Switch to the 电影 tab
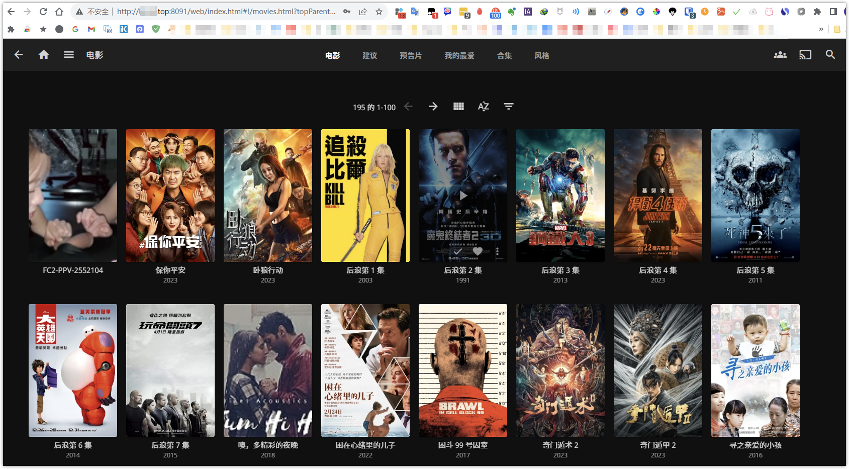The width and height of the screenshot is (849, 469). (x=333, y=56)
